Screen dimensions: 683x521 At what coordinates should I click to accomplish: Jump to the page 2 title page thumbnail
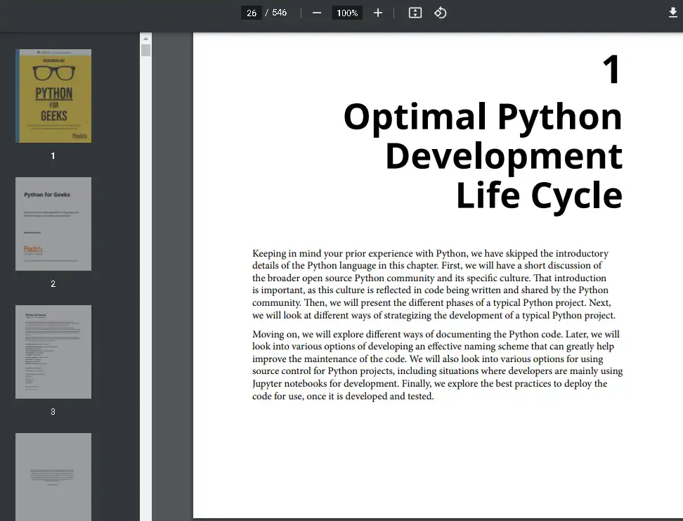[53, 224]
